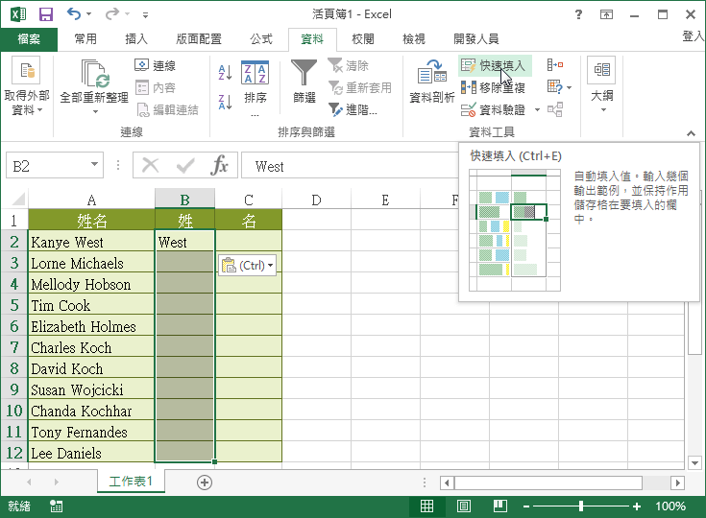Expand Get External Data dropdown arrow

pyautogui.click(x=39, y=110)
